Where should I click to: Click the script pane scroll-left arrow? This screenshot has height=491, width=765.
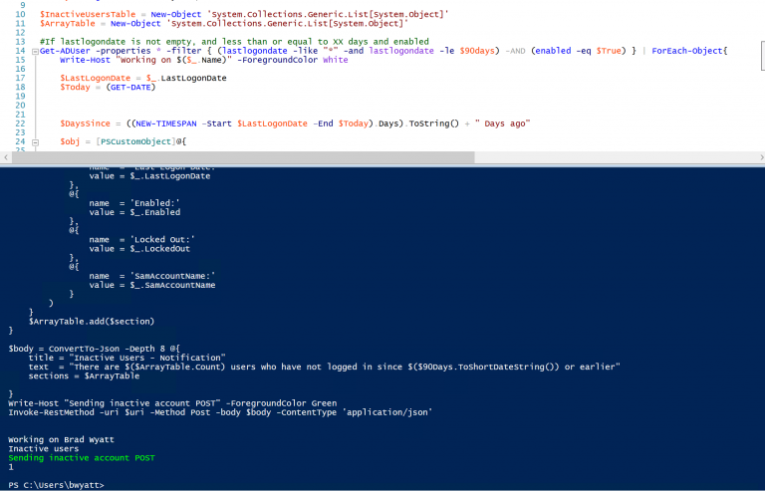5,157
